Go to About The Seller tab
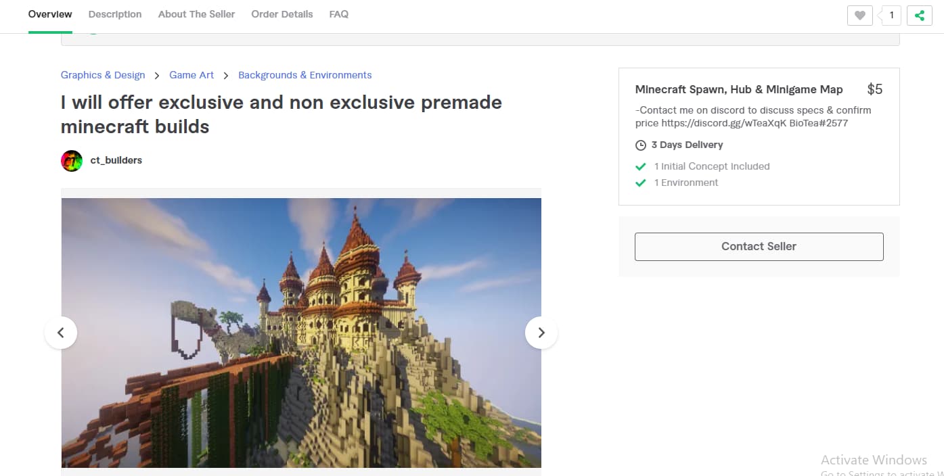Viewport: 944px width, 476px height. (x=196, y=14)
